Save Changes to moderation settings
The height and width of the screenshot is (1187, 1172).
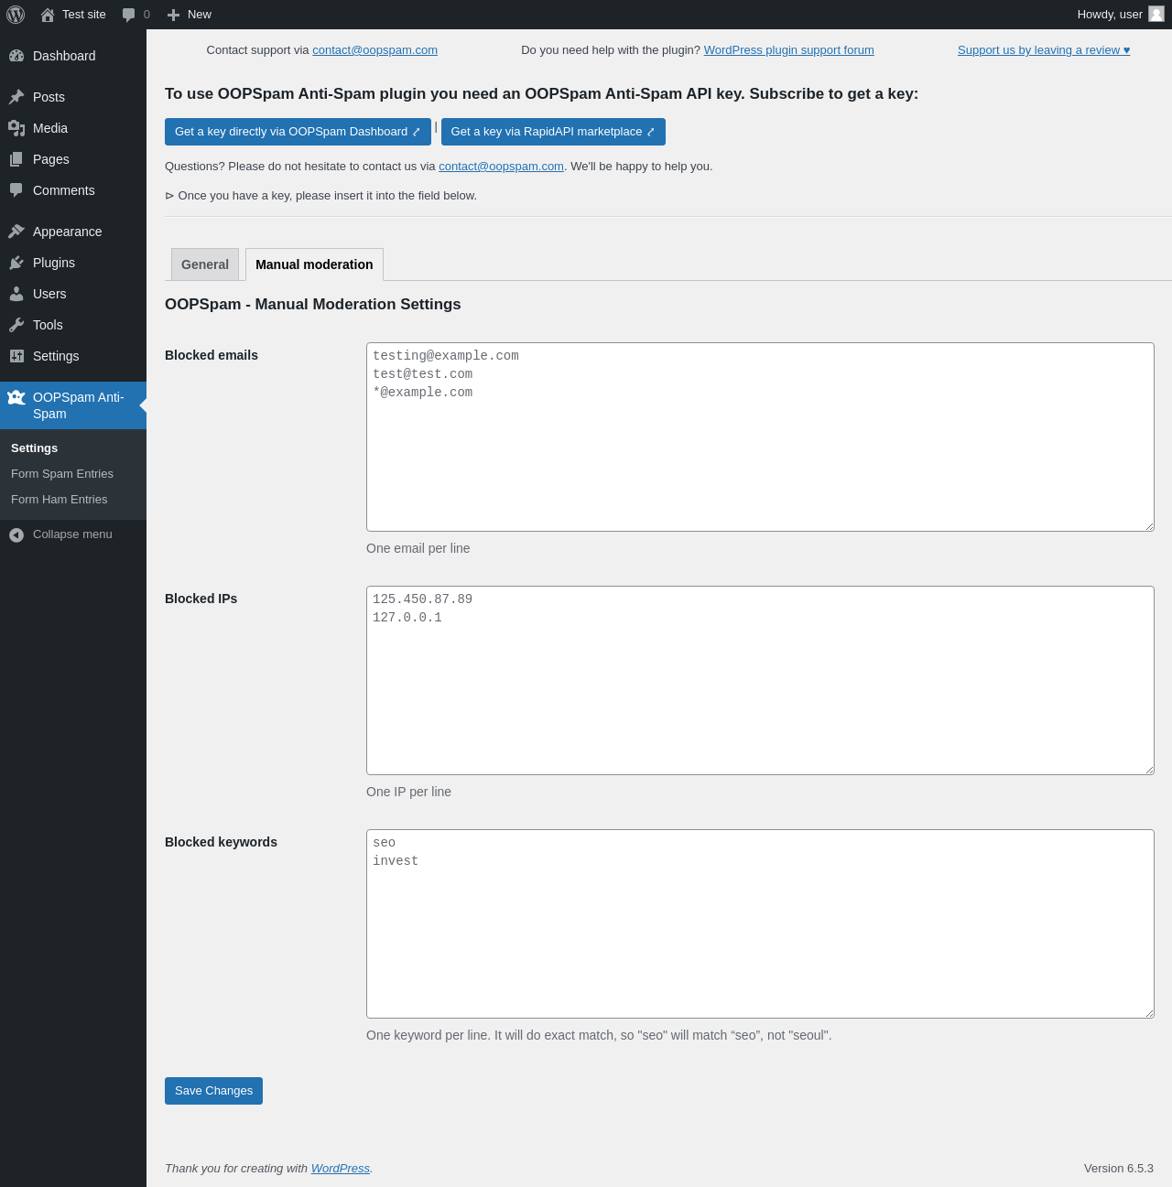(213, 1091)
